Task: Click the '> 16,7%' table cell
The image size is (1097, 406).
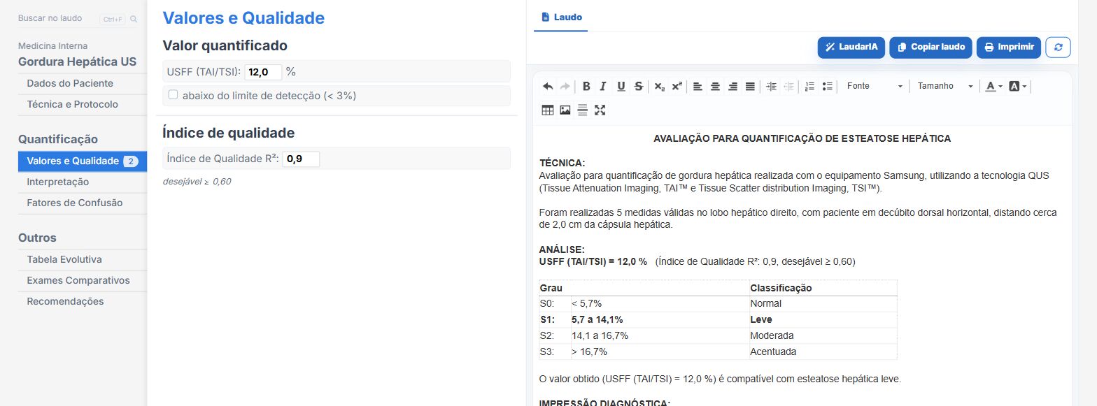Action: (x=660, y=351)
